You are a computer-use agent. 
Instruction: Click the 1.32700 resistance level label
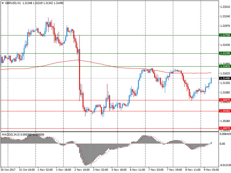click(225, 35)
